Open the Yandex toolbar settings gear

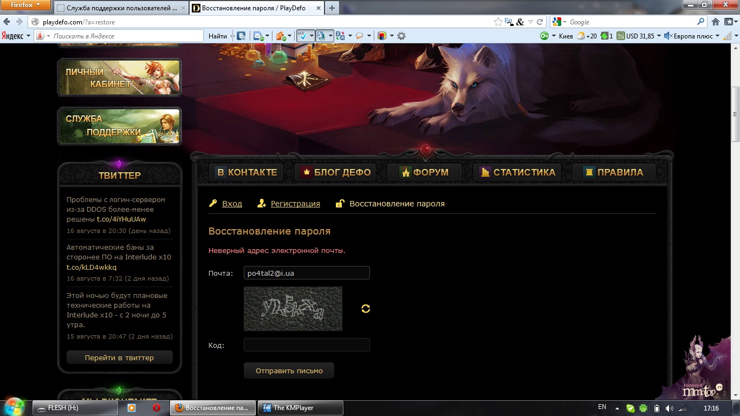(x=401, y=36)
